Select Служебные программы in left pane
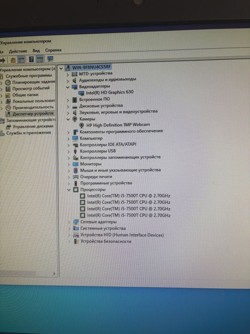The height and width of the screenshot is (334, 250). [x=29, y=76]
